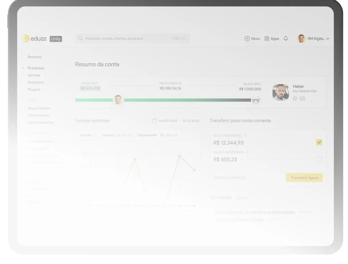Click the Meus Ganhos R$ 598.134,76 value
Image resolution: width=348 pixels, height=264 pixels.
[171, 88]
